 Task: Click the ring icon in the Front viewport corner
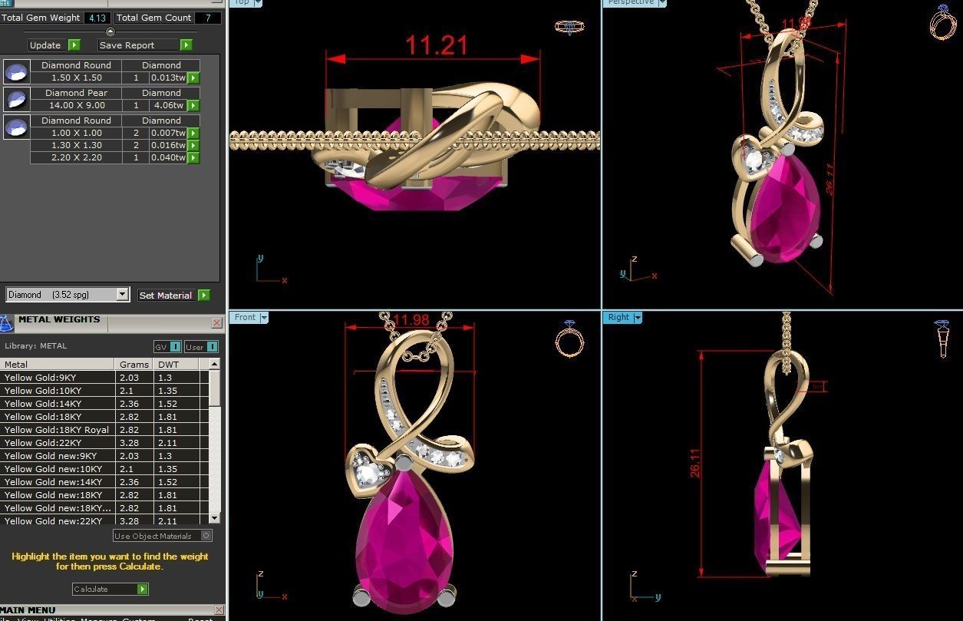(569, 339)
